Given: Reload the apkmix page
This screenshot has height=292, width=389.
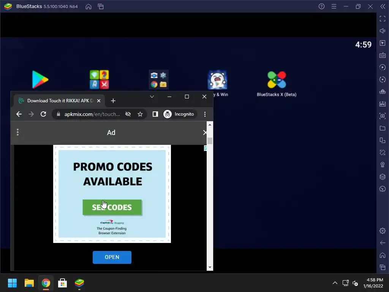Looking at the screenshot, I should click(x=43, y=114).
